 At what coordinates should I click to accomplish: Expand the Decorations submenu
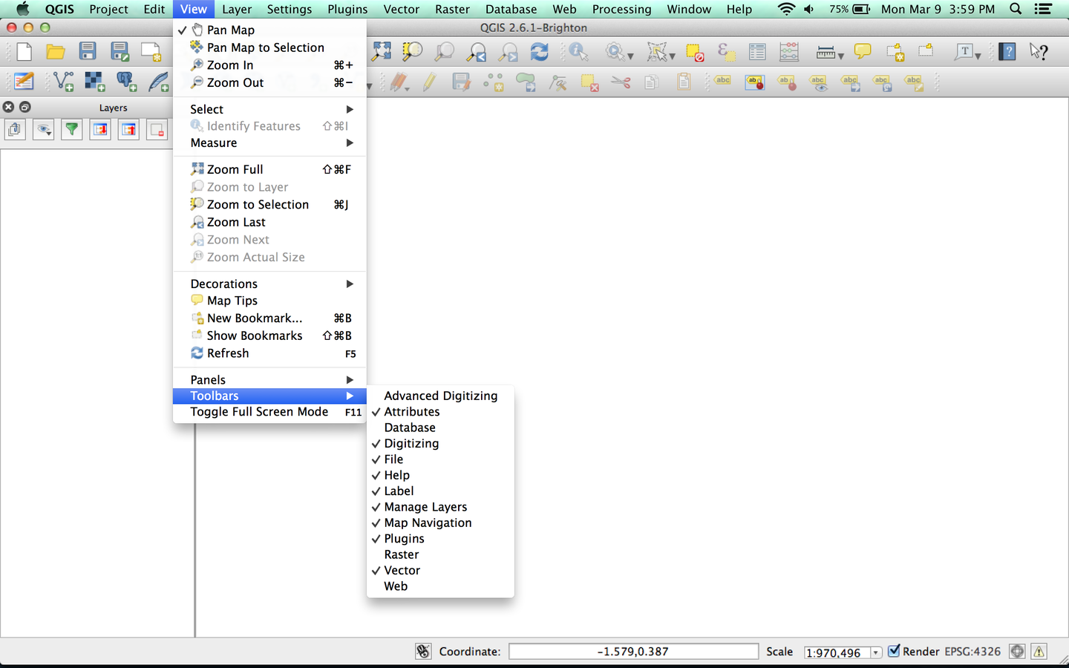(269, 284)
